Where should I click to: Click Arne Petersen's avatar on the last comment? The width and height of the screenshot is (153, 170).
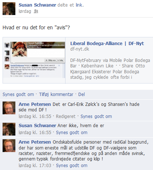9,145
